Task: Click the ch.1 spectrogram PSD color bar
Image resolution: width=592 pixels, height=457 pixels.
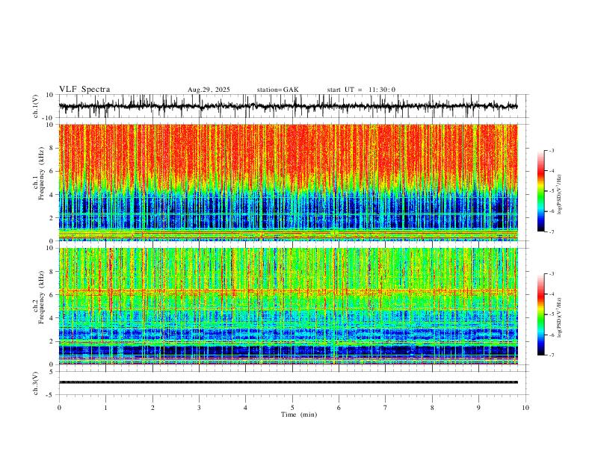Action: [541, 191]
